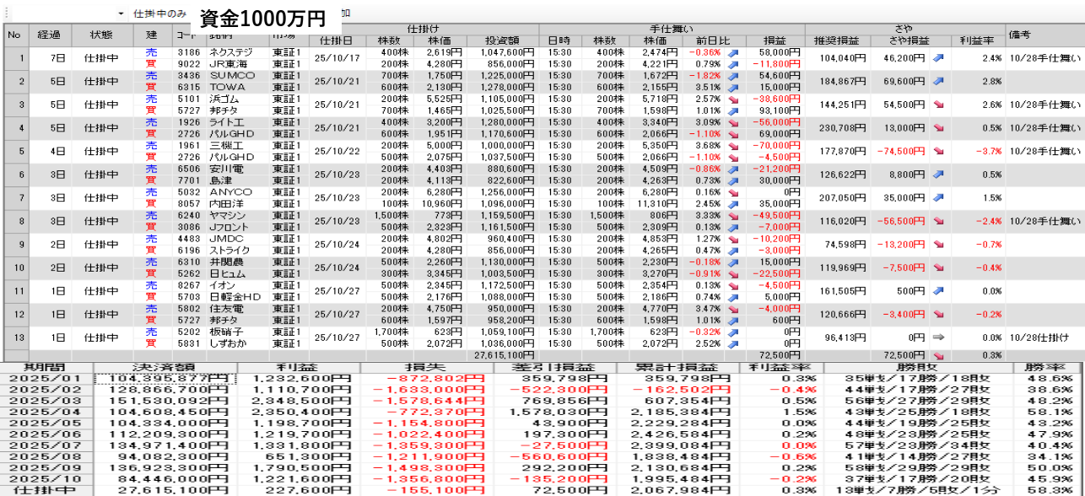Screen dimensions: 1085x496
Task: Open the dropdown arrow left of 仕掛中のみ
Action: (x=121, y=14)
